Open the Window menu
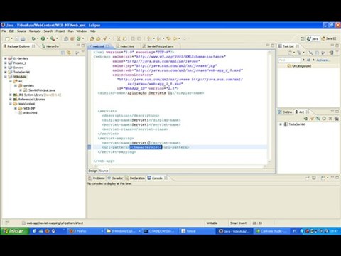341x256 pixels. [x=82, y=31]
